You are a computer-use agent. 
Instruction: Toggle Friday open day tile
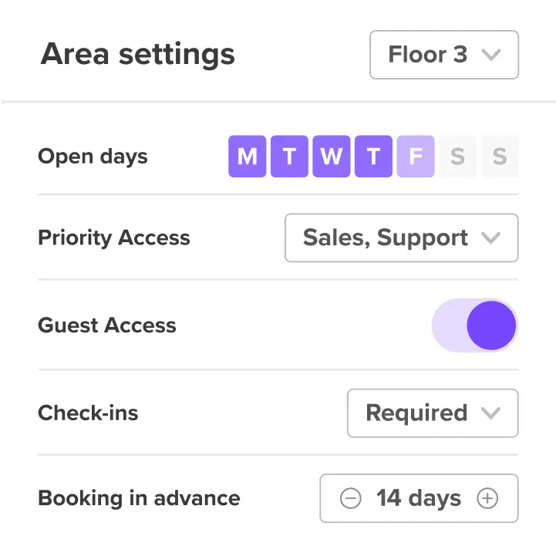(x=416, y=156)
